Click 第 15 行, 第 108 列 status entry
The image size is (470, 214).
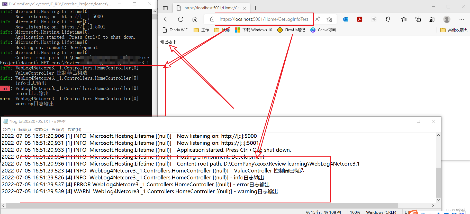tap(323, 212)
